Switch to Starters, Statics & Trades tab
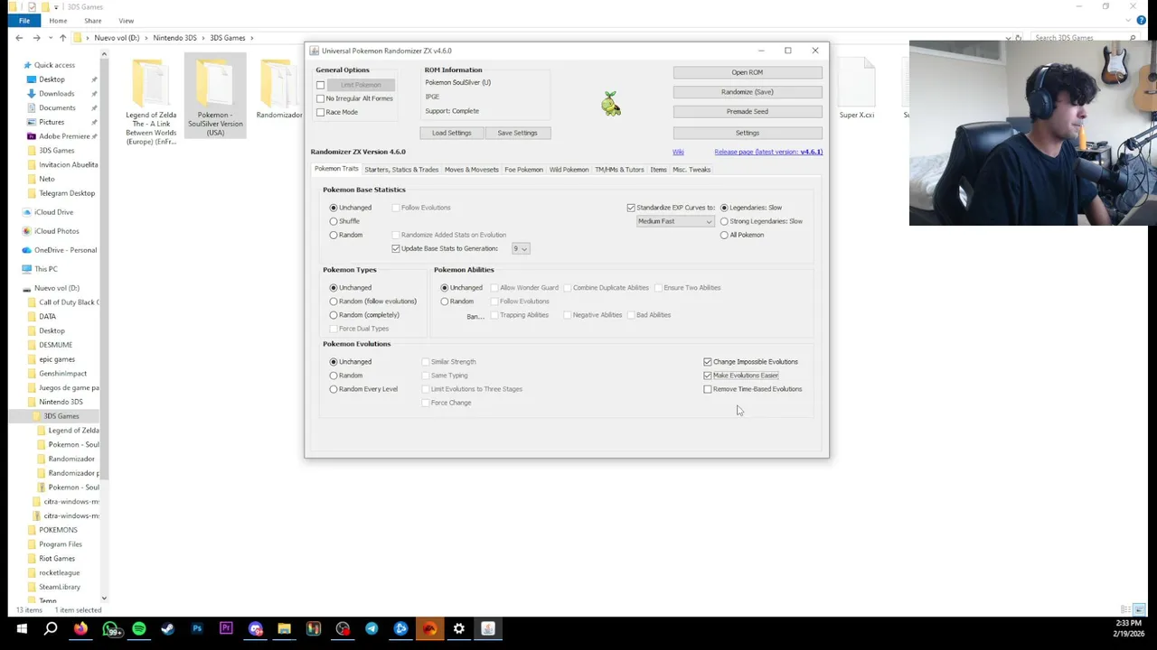 tap(401, 170)
